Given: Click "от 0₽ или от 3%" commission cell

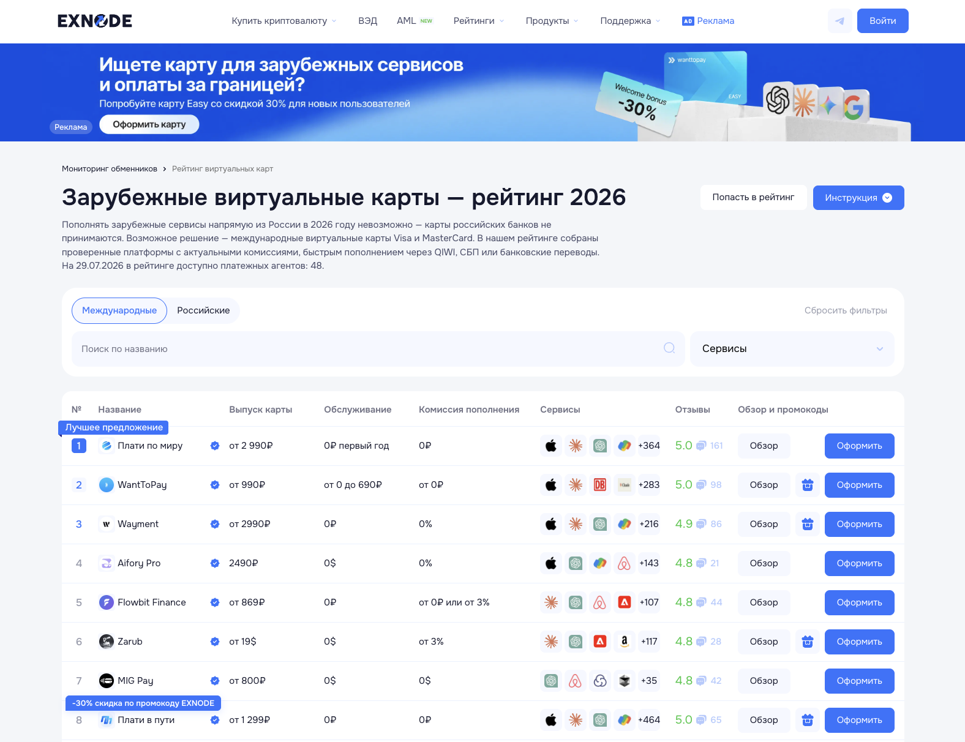Looking at the screenshot, I should [x=454, y=602].
